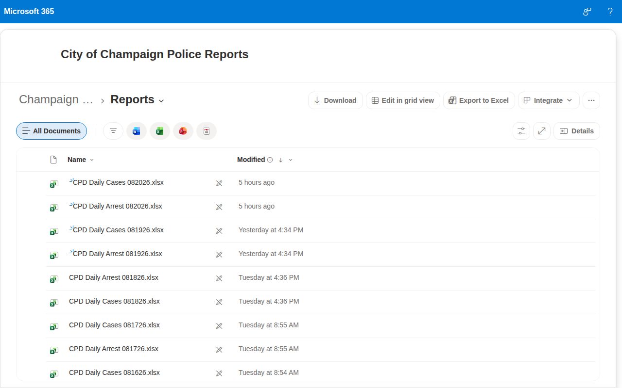
Task: Open the more options ellipsis button
Action: click(x=591, y=100)
